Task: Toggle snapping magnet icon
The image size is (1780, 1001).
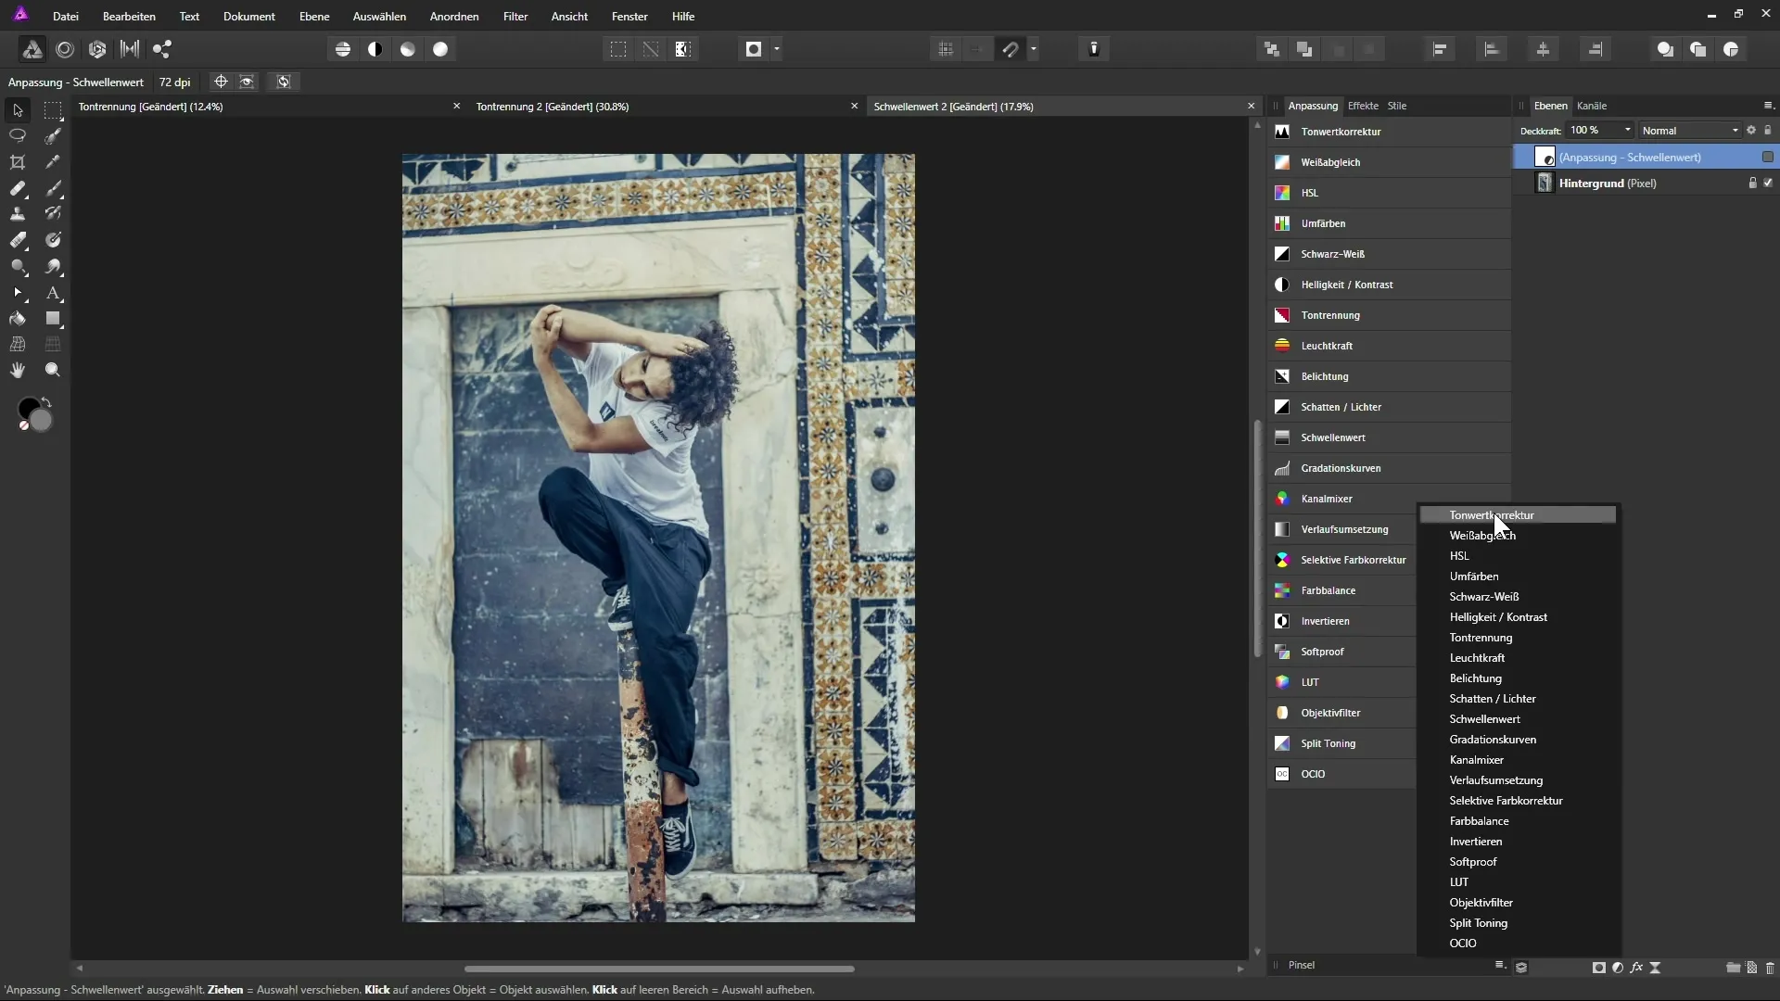Action: coord(1011,49)
